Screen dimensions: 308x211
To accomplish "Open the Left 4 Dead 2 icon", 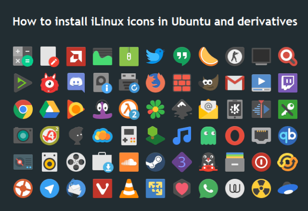I will coord(49,136).
